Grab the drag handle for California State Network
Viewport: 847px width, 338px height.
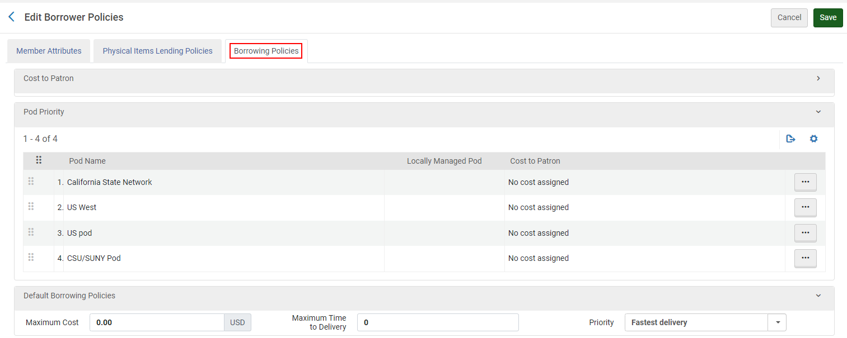pyautogui.click(x=31, y=182)
